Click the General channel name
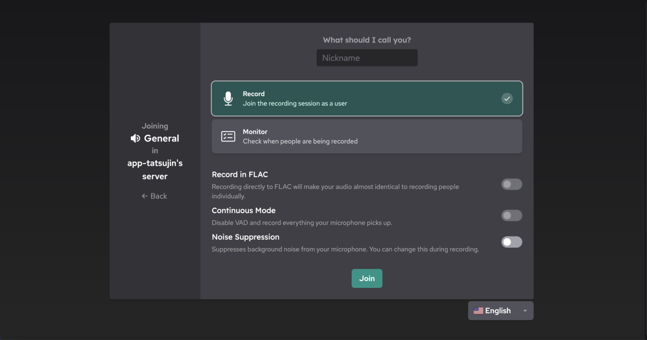 [x=161, y=139]
